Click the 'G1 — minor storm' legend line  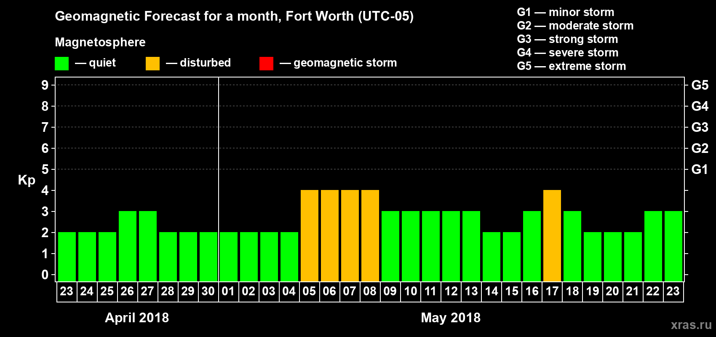click(x=566, y=12)
